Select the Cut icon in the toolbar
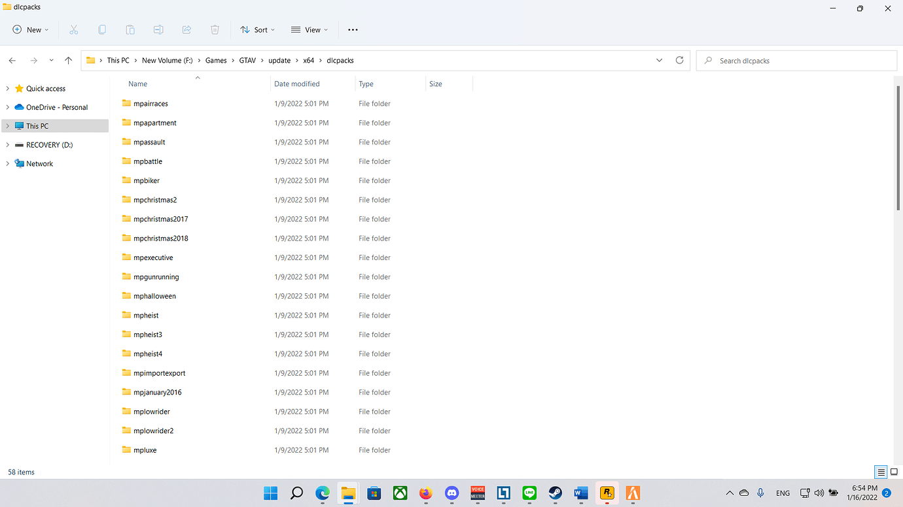Screen dimensions: 903x507 coord(74,29)
